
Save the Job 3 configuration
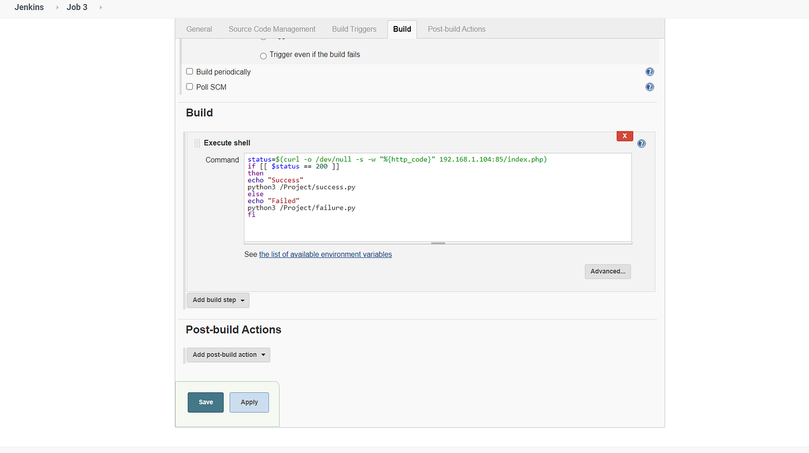(x=205, y=402)
